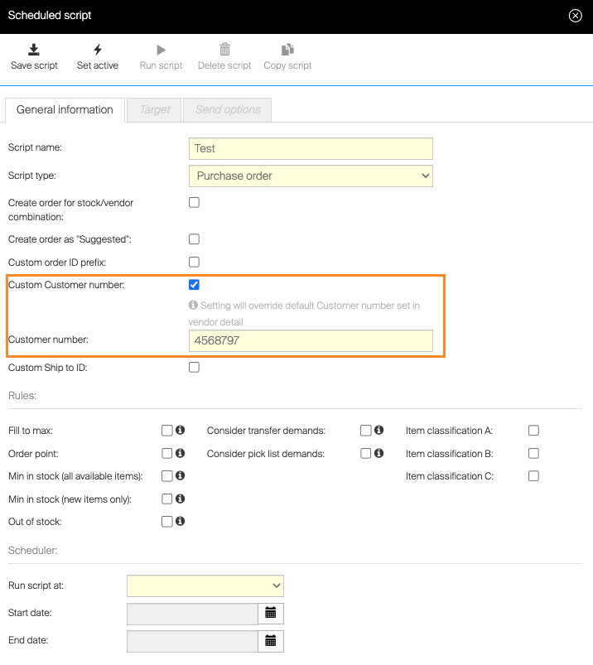
Task: Click the Save script download icon
Action: click(34, 50)
